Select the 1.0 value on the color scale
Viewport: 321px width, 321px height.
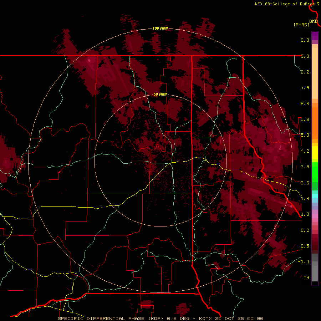coord(305,214)
